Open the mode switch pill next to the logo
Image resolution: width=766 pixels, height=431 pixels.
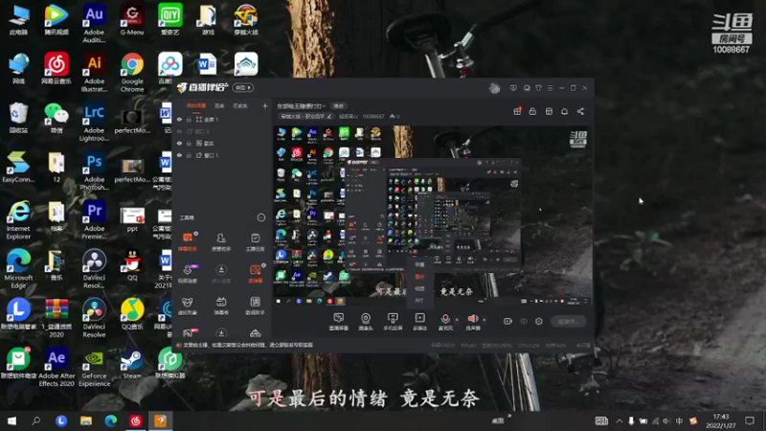(243, 88)
